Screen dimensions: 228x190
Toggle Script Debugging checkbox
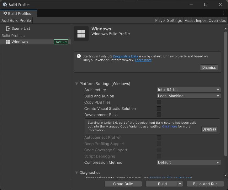pos(159,156)
